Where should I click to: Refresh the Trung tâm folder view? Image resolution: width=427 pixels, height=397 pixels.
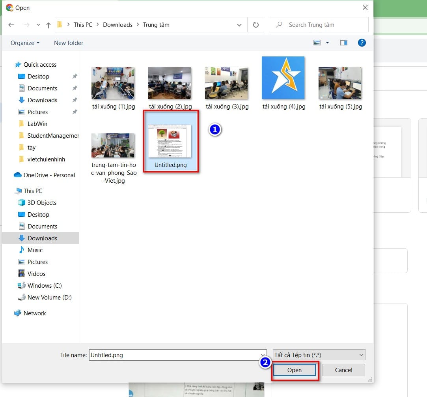point(256,25)
